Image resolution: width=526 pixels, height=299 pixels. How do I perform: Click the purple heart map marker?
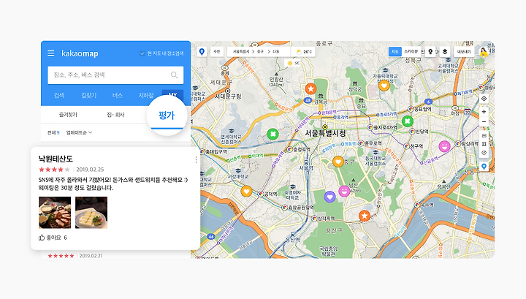pos(329,197)
